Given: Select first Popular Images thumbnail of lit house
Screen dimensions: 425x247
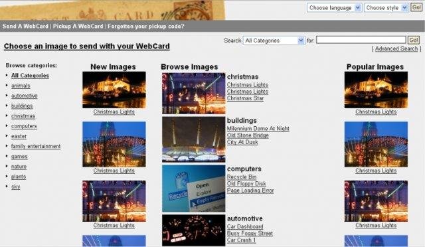Looking at the screenshot, I should 376,90.
